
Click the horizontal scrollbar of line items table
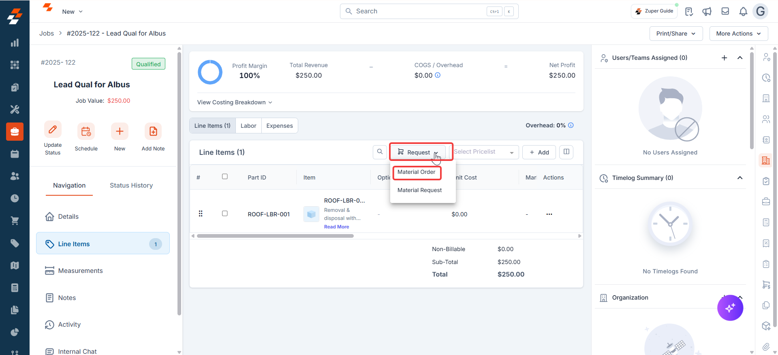pos(275,236)
